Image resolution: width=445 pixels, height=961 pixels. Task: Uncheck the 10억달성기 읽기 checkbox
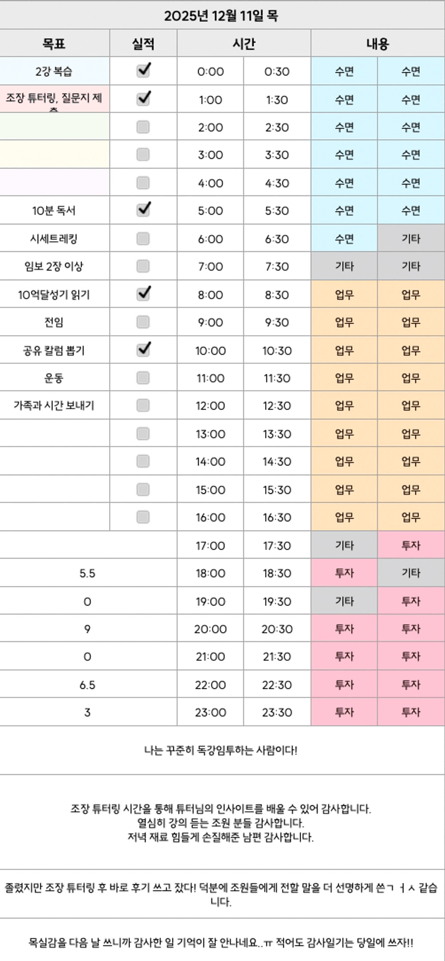143,294
